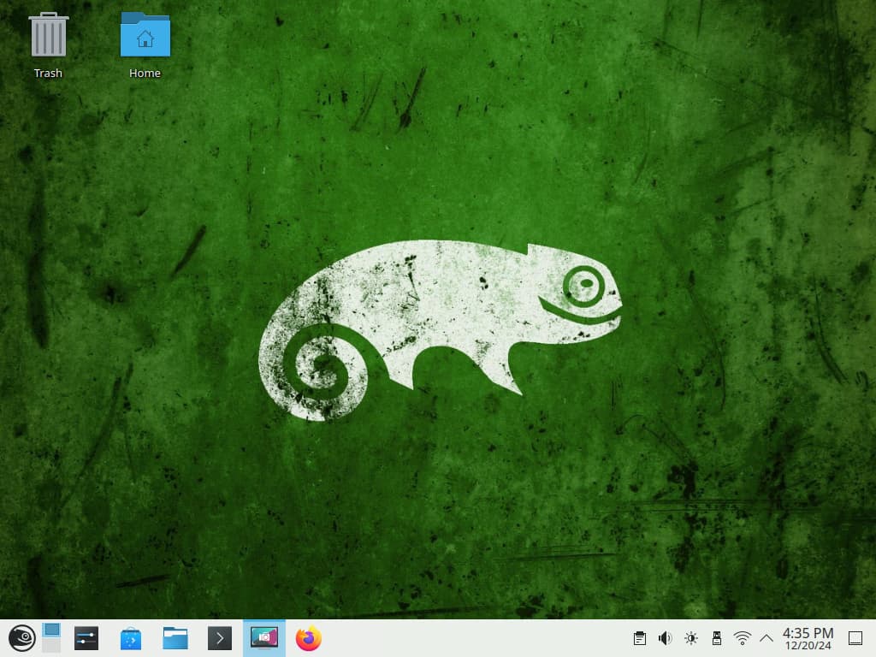
Task: Expand hidden system tray icons arrow
Action: [x=766, y=638]
